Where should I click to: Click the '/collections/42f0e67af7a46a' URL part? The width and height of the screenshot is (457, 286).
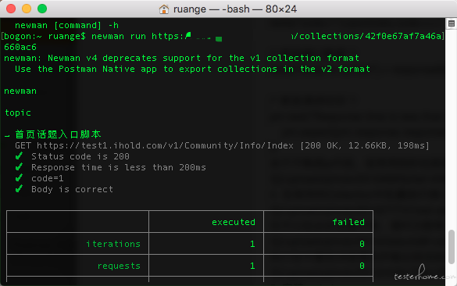coord(368,36)
